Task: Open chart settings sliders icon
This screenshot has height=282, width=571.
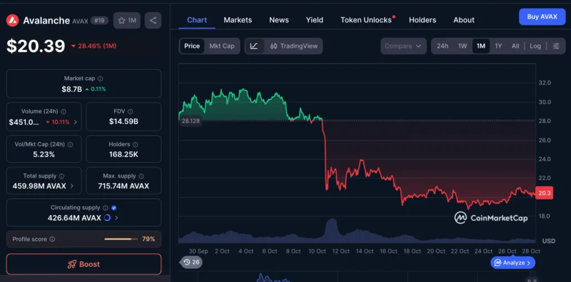Action: coord(556,46)
